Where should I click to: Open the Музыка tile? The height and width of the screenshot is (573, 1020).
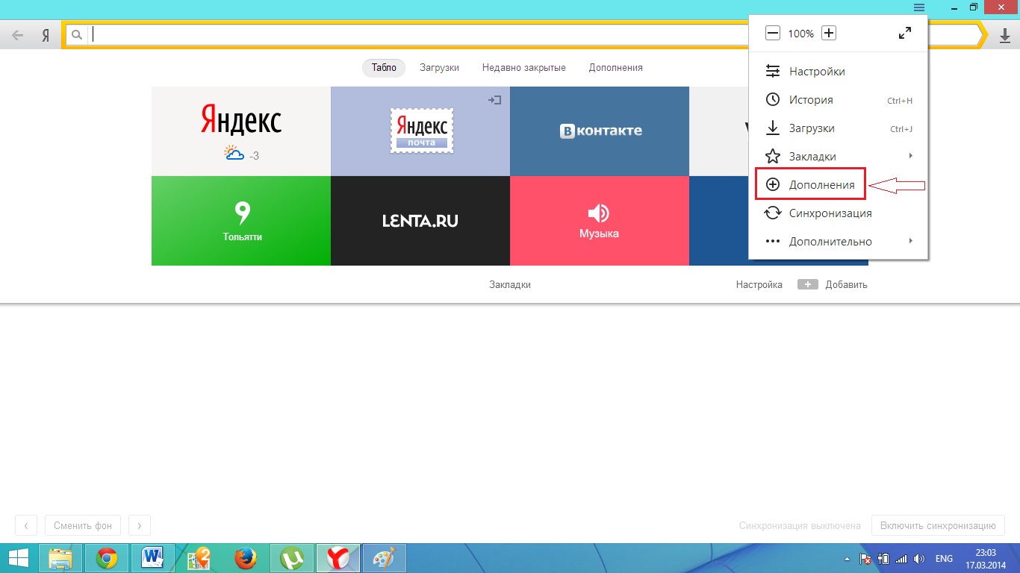[600, 221]
